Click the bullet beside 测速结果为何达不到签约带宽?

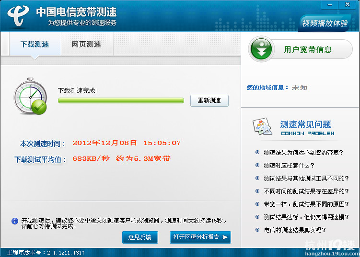(x=257, y=152)
